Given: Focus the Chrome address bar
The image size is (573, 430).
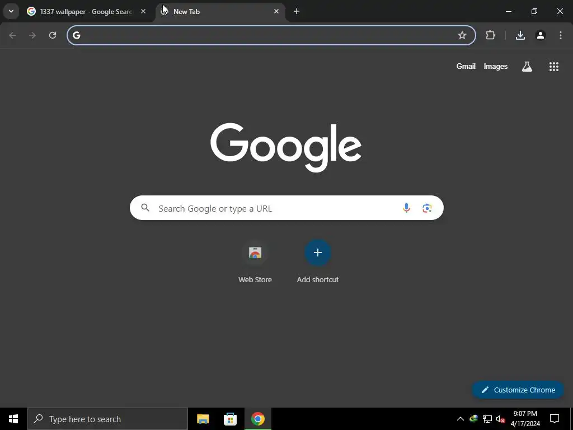Looking at the screenshot, I should click(x=271, y=35).
